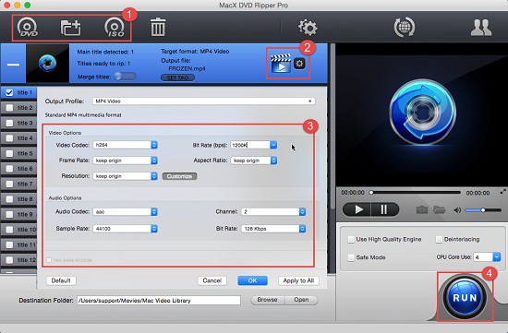The height and width of the screenshot is (333, 508).
Task: Open output settings gear beside clapperboard
Action: pos(299,64)
